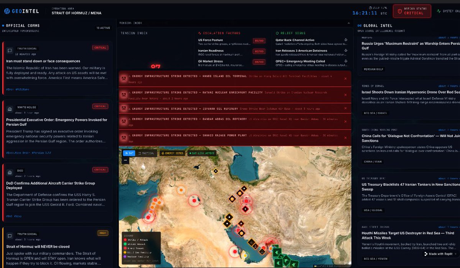Screen dimensions: 460x268
Task: Dismiss the Natanz Nuclear Enrichment Facility alert
Action: tap(345, 95)
